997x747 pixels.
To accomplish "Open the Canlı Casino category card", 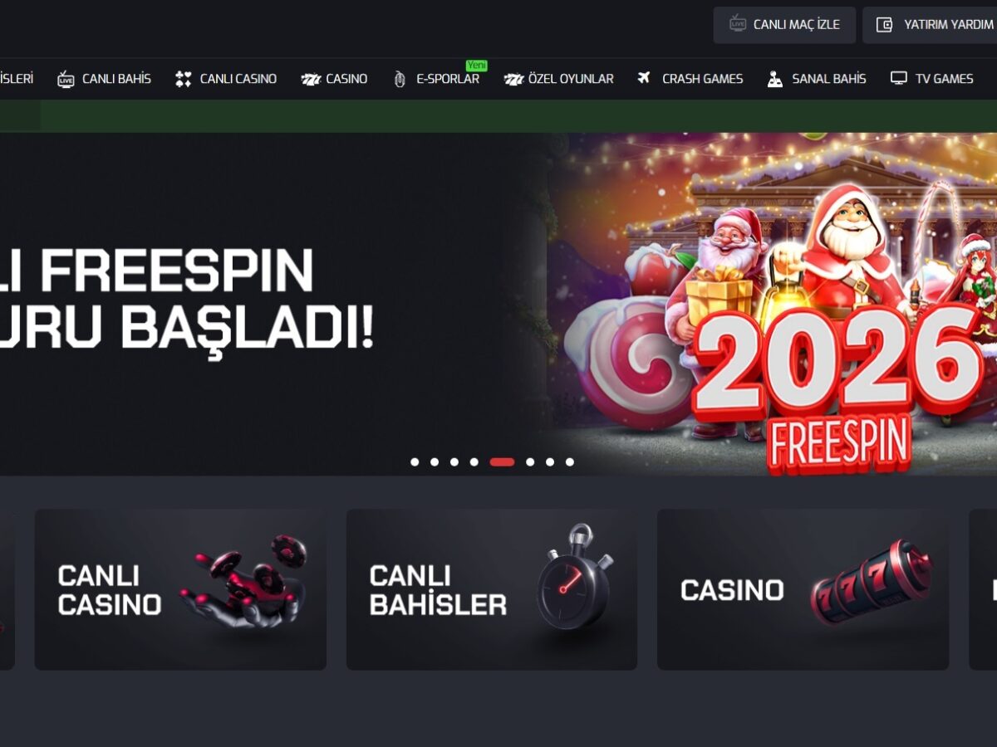I will (180, 589).
